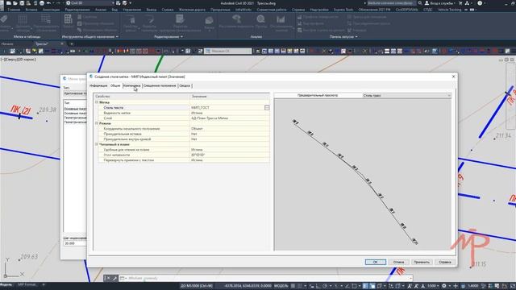Viewport: 516px width, 290px height.
Task: Expand the Редактирование ribbon panel
Action: click(169, 37)
